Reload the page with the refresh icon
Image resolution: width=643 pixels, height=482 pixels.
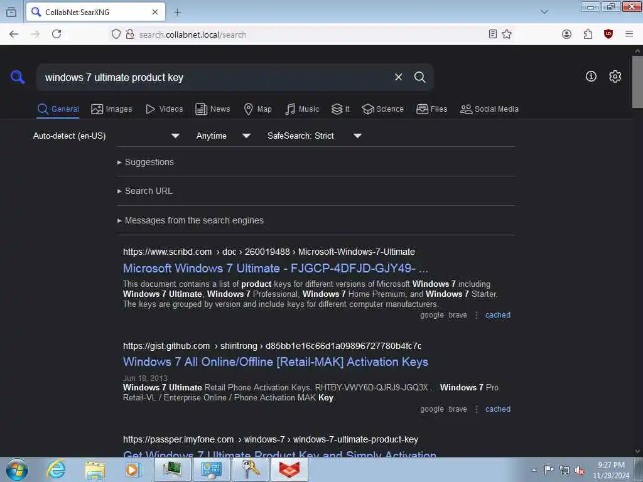point(57,35)
